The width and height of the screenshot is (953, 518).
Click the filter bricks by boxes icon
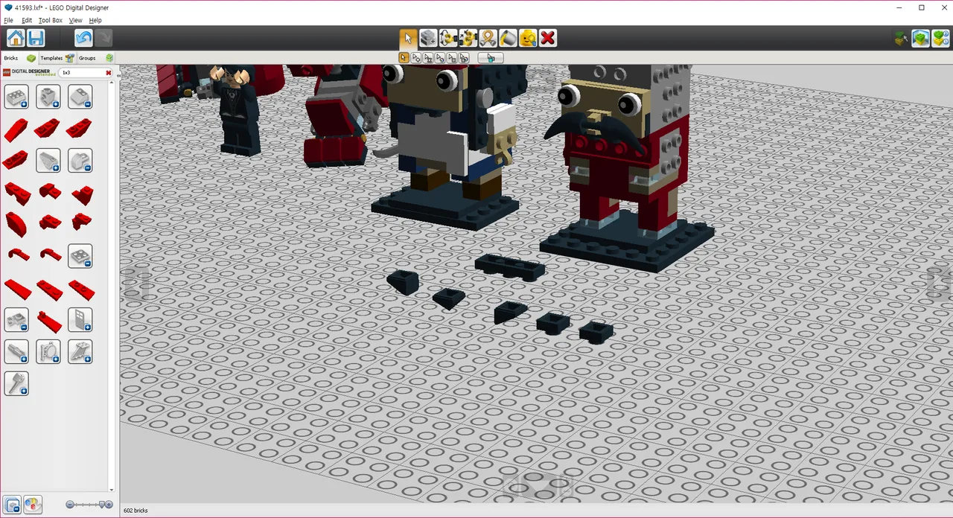tap(12, 505)
